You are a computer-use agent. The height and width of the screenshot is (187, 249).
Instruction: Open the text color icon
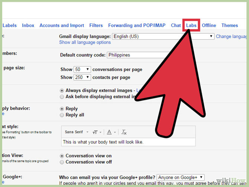(x=111, y=132)
